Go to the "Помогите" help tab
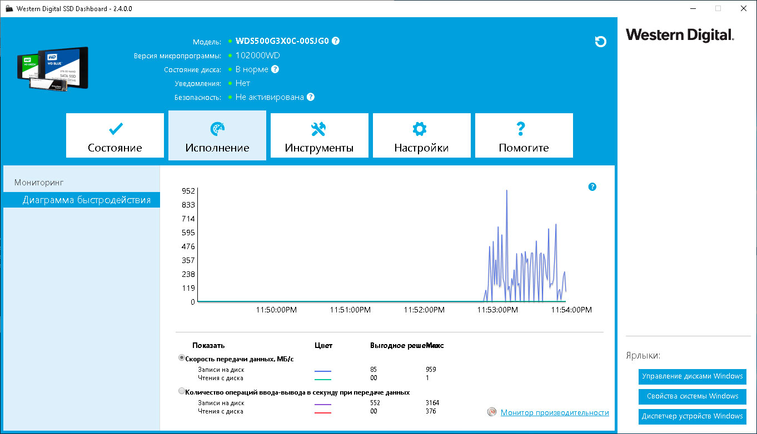757x434 pixels. point(524,136)
